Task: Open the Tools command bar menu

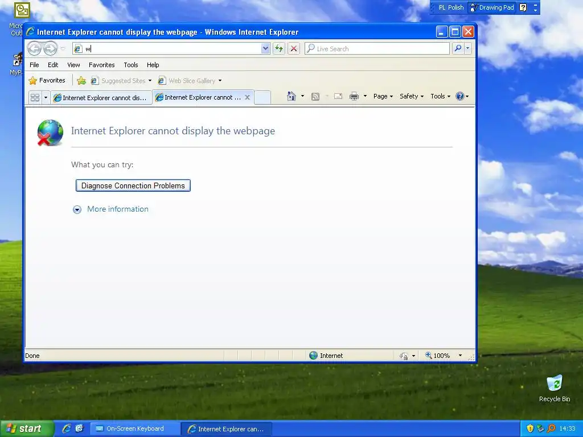Action: 440,96
